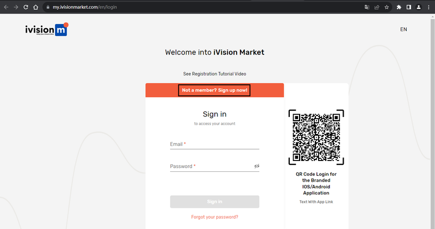
Task: Open 'See Registration Tutorial Video' link
Action: (x=214, y=74)
